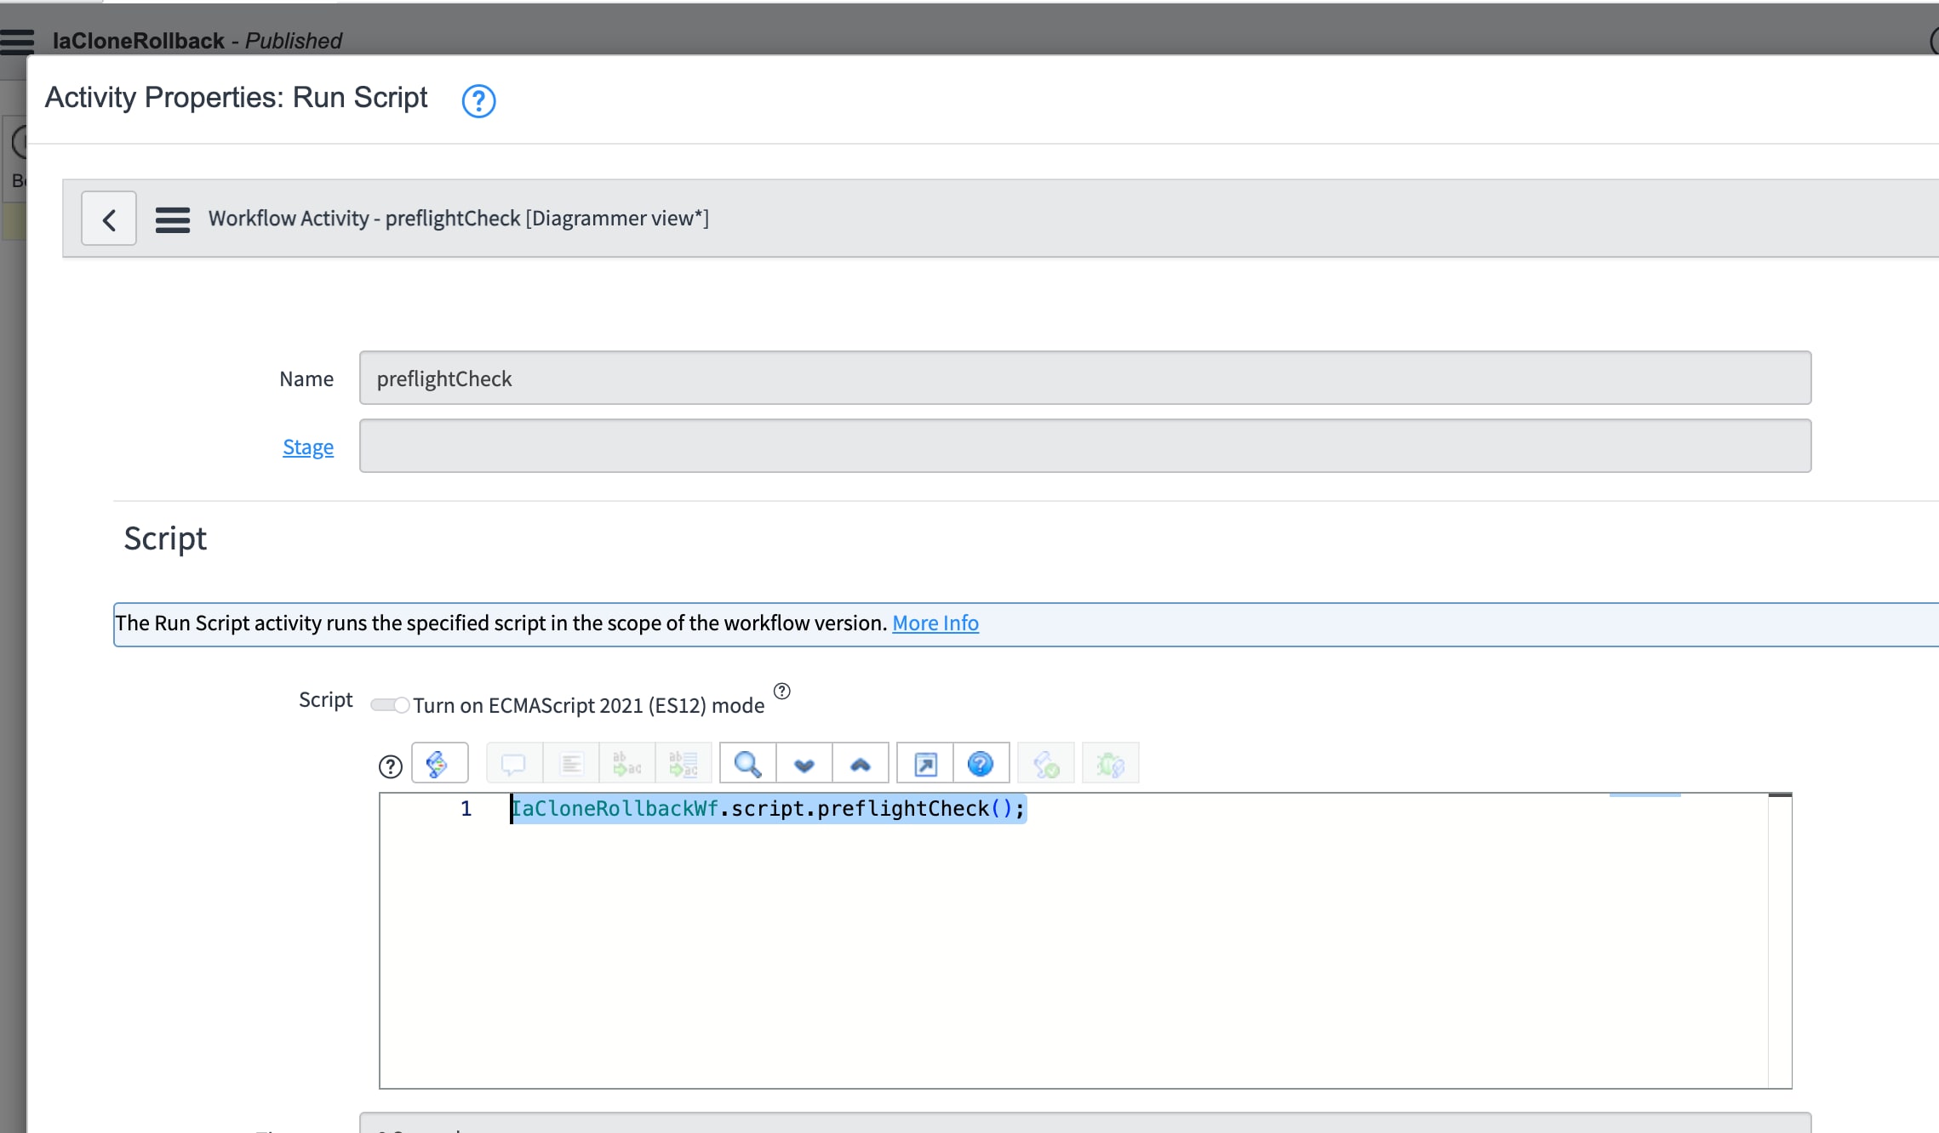Viewport: 1939px width, 1133px height.
Task: Open the Replace toolbar icon
Action: [627, 764]
